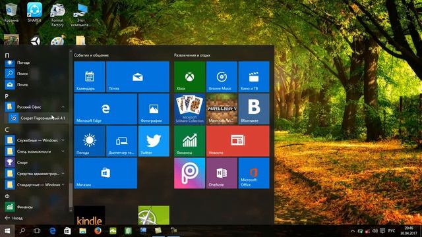422x237 pixels.
Task: Click the letter Ф section header
Action: pos(7,196)
